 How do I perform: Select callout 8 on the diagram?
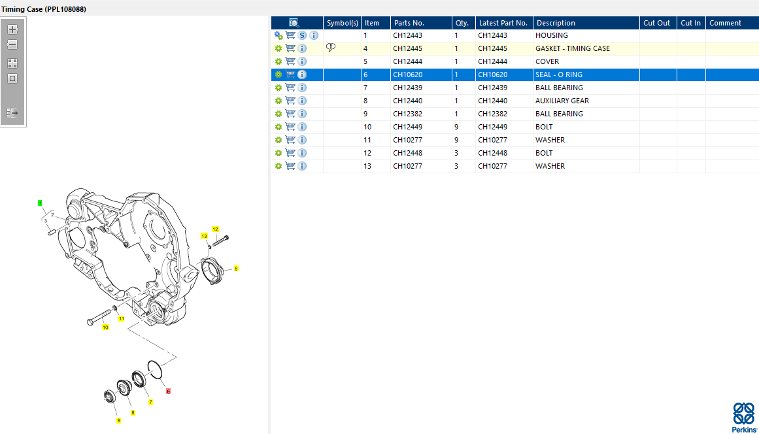click(133, 412)
